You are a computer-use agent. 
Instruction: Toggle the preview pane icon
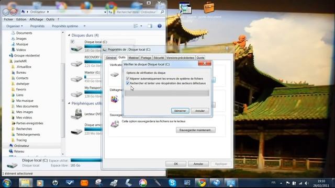(x=150, y=26)
